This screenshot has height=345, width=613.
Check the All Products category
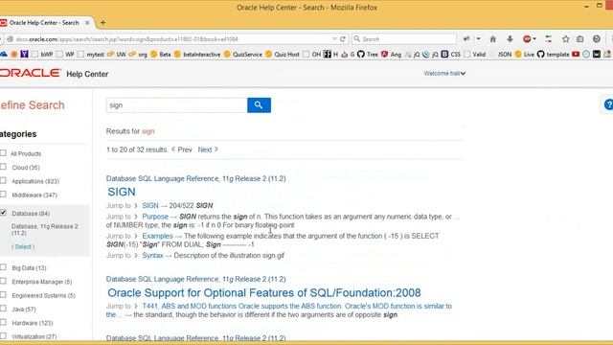[x=3, y=153]
